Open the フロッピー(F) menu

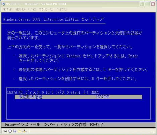click(46, 9)
